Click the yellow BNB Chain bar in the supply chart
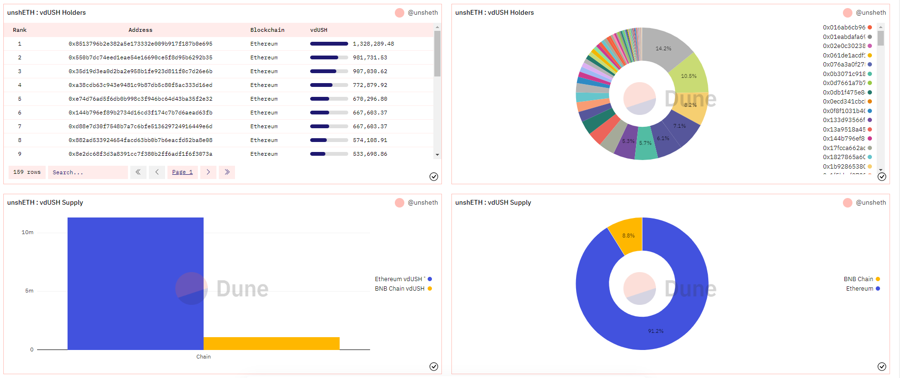 tap(272, 343)
